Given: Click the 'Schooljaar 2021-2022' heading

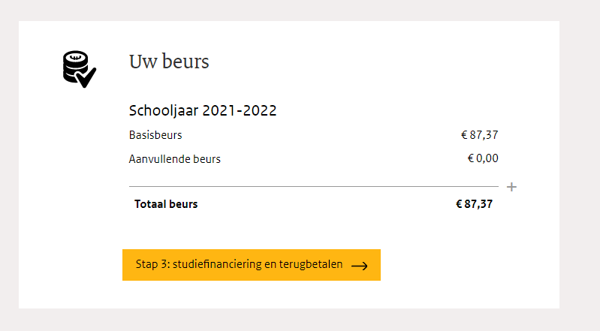Looking at the screenshot, I should click(x=203, y=111).
